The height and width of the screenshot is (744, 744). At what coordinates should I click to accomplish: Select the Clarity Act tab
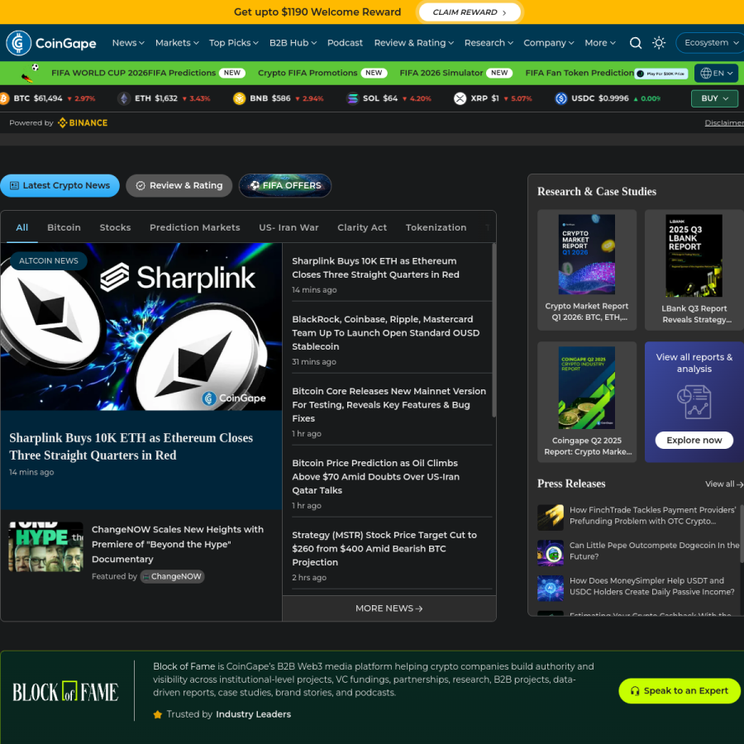362,228
